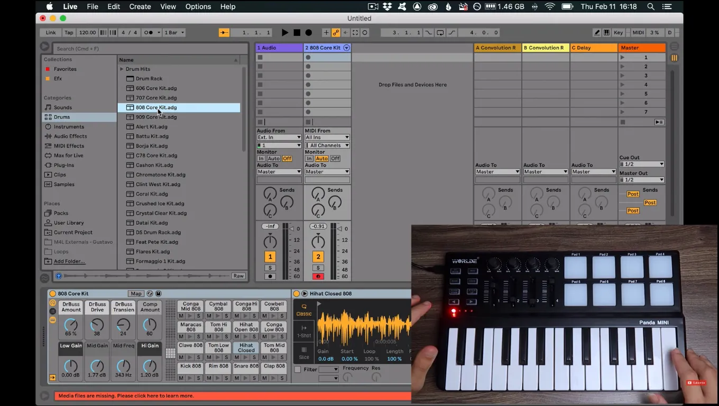Click the MIDI Arrangement Overdub plus icon
Screen dimensions: 719x406
(326, 32)
